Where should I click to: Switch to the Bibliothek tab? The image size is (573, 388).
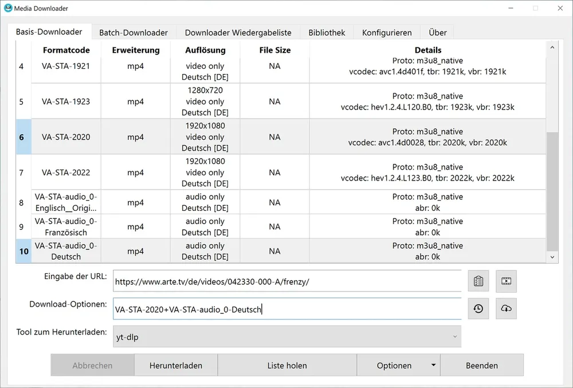(x=327, y=33)
